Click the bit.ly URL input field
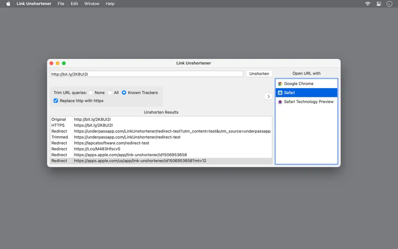Screen dimensions: 398x249 click(146, 74)
